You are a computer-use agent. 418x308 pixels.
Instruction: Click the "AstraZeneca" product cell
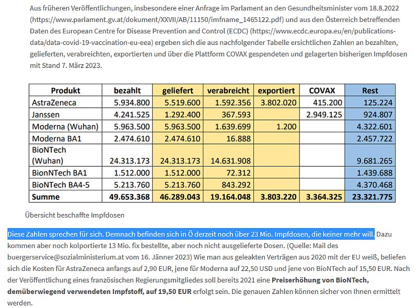54,102
